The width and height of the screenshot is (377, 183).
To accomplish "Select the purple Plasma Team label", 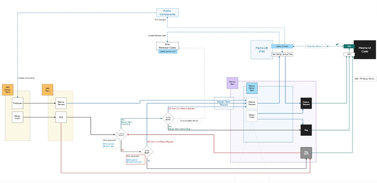I will coord(232,83).
